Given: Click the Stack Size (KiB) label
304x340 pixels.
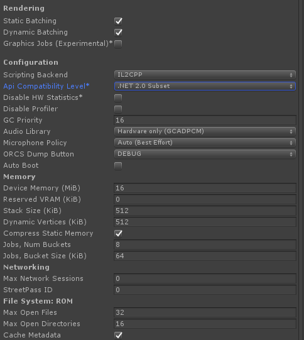Looking at the screenshot, I should (32, 211).
